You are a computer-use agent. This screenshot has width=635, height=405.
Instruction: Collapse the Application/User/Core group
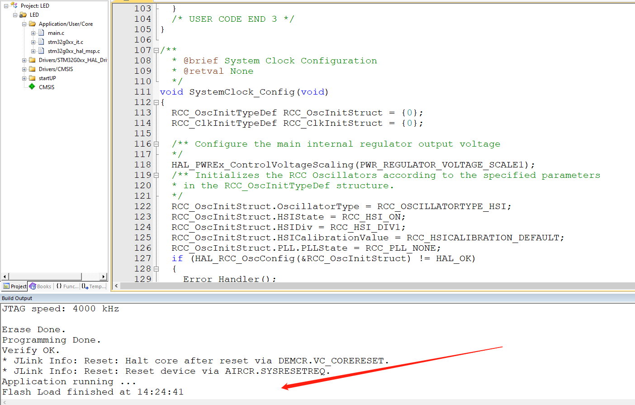tap(24, 24)
